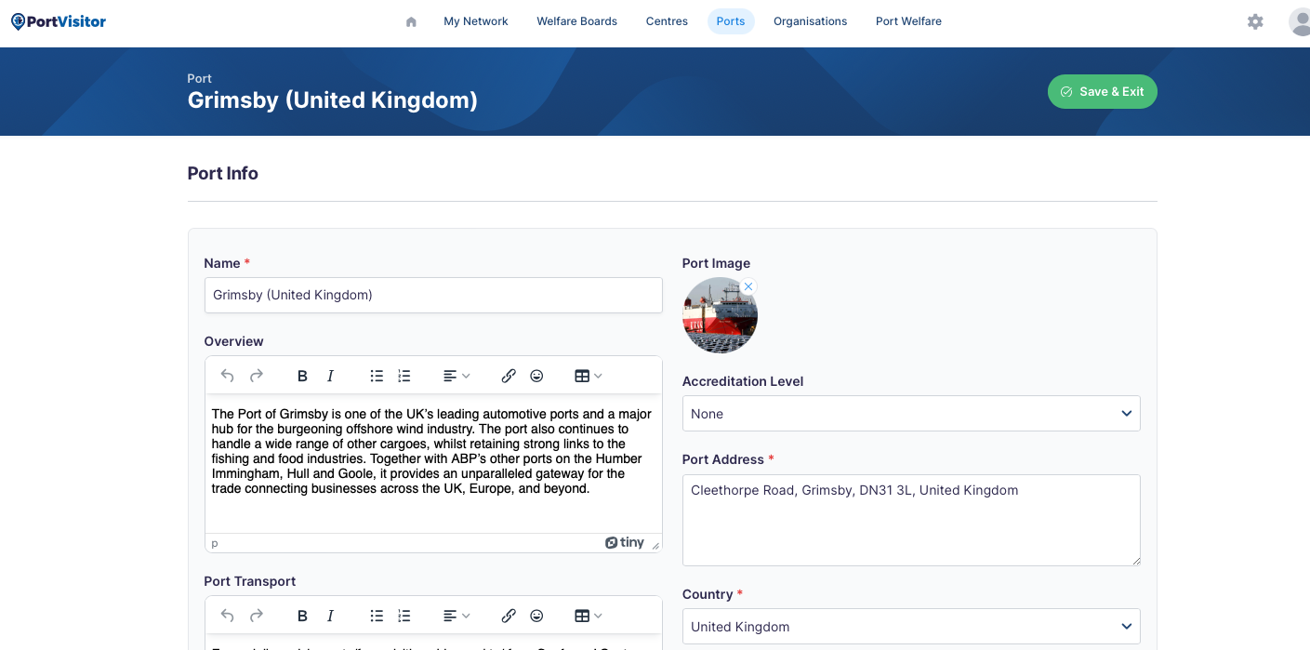Select the port image thumbnail
Image resolution: width=1310 pixels, height=650 pixels.
pos(720,315)
